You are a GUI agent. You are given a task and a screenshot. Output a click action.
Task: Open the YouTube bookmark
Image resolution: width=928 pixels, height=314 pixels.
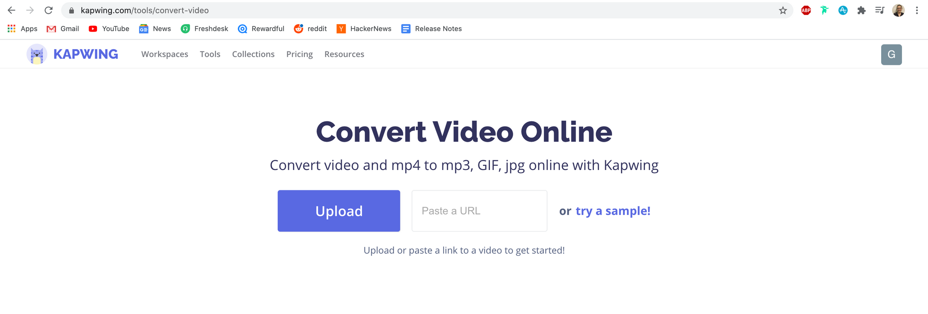[x=109, y=29]
